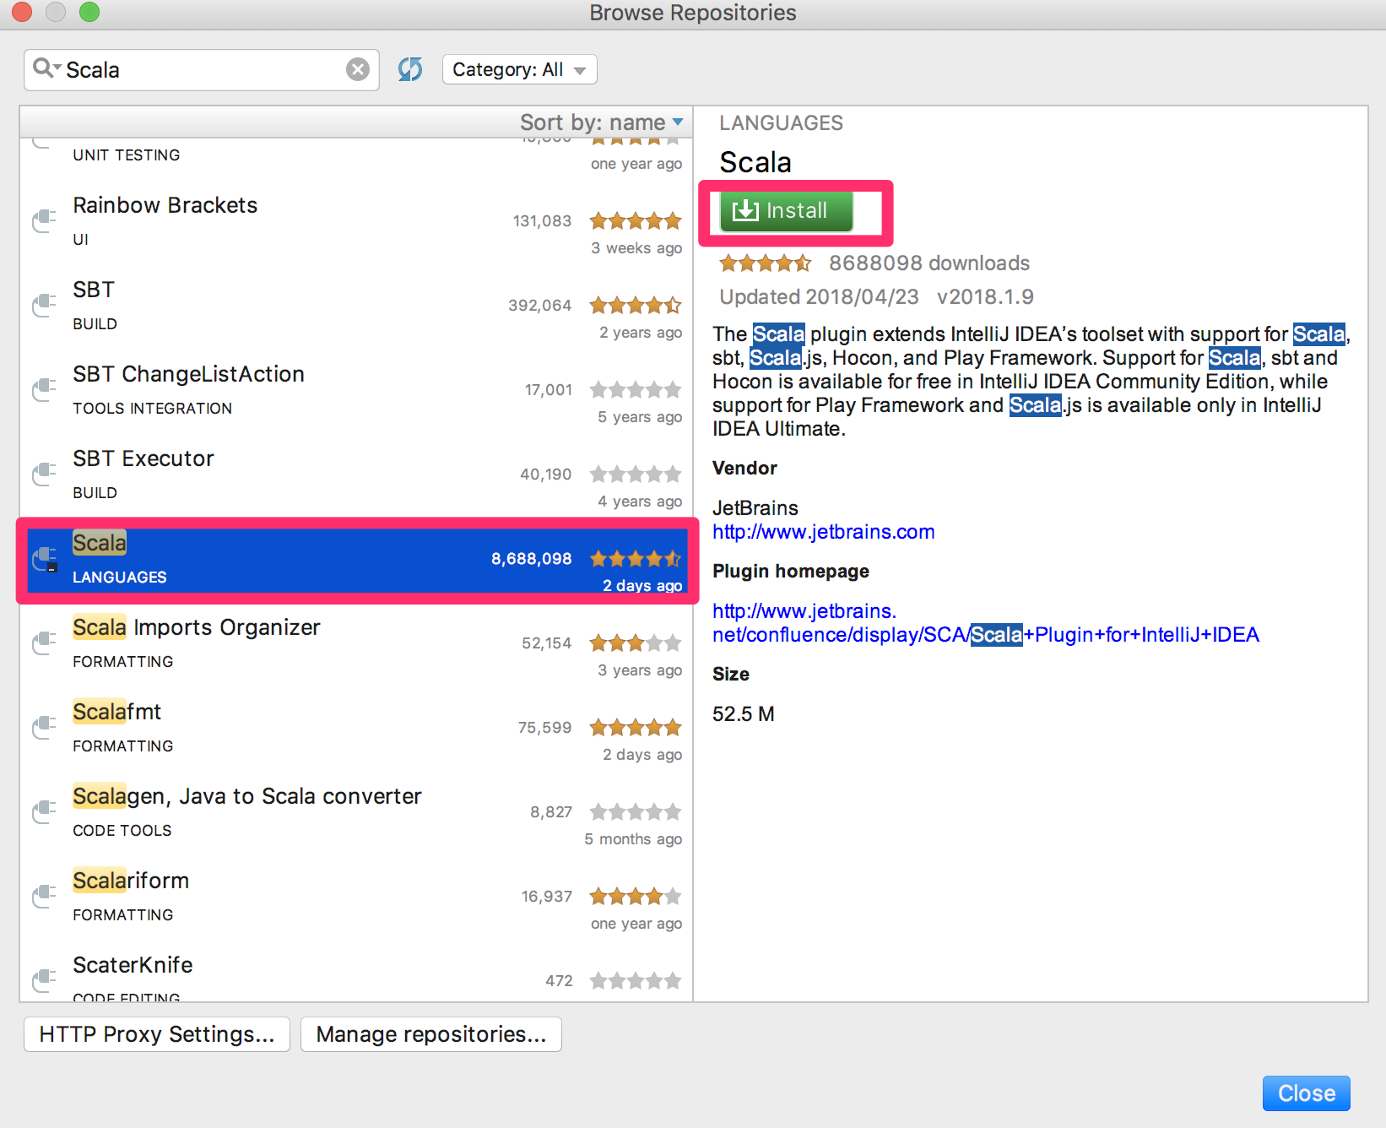Click the SBT Executor plugin icon
This screenshot has height=1128, width=1386.
(43, 475)
